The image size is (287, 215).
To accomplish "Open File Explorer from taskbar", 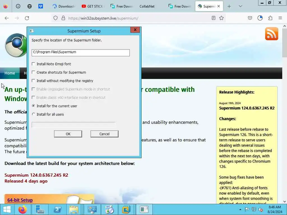I will click(74, 209).
